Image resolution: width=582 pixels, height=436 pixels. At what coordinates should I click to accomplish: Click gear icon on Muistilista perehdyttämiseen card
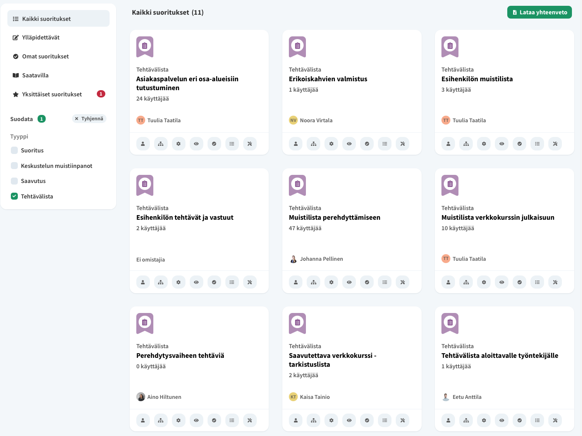(x=331, y=282)
